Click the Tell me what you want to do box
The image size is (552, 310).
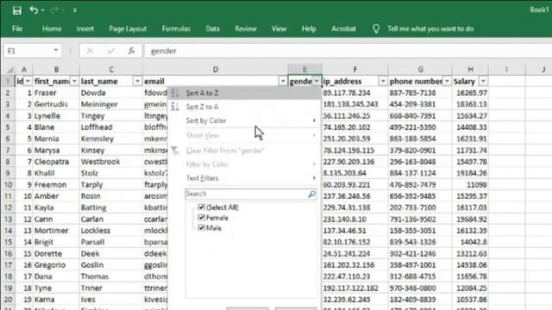[x=430, y=28]
